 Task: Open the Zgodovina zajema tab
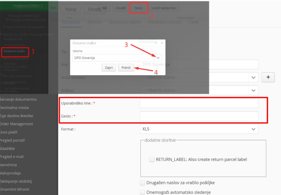[x=125, y=23]
